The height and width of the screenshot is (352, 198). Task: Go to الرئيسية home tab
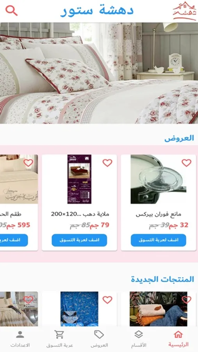pos(178,339)
